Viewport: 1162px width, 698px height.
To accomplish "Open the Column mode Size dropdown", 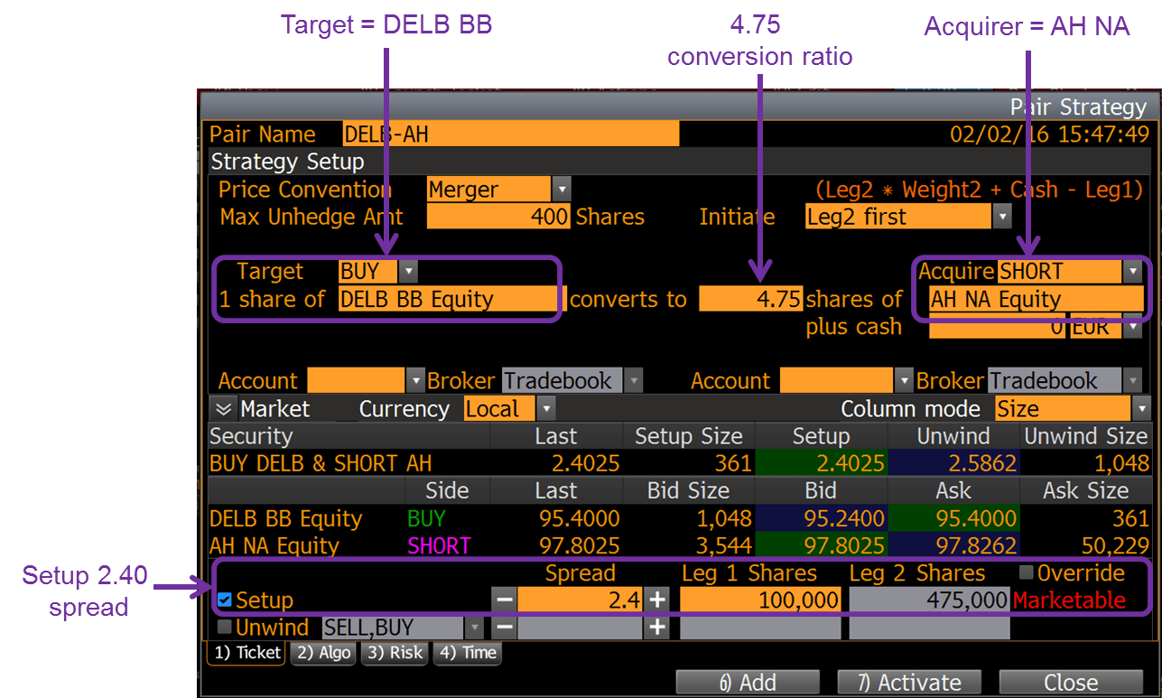I will click(x=1141, y=408).
